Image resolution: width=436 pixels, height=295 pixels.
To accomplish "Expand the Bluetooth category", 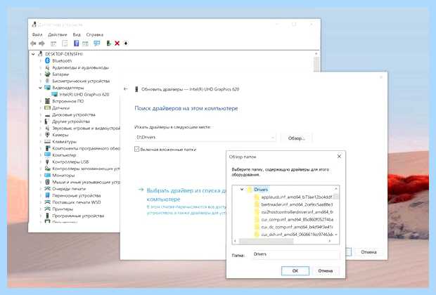I will 41,60.
